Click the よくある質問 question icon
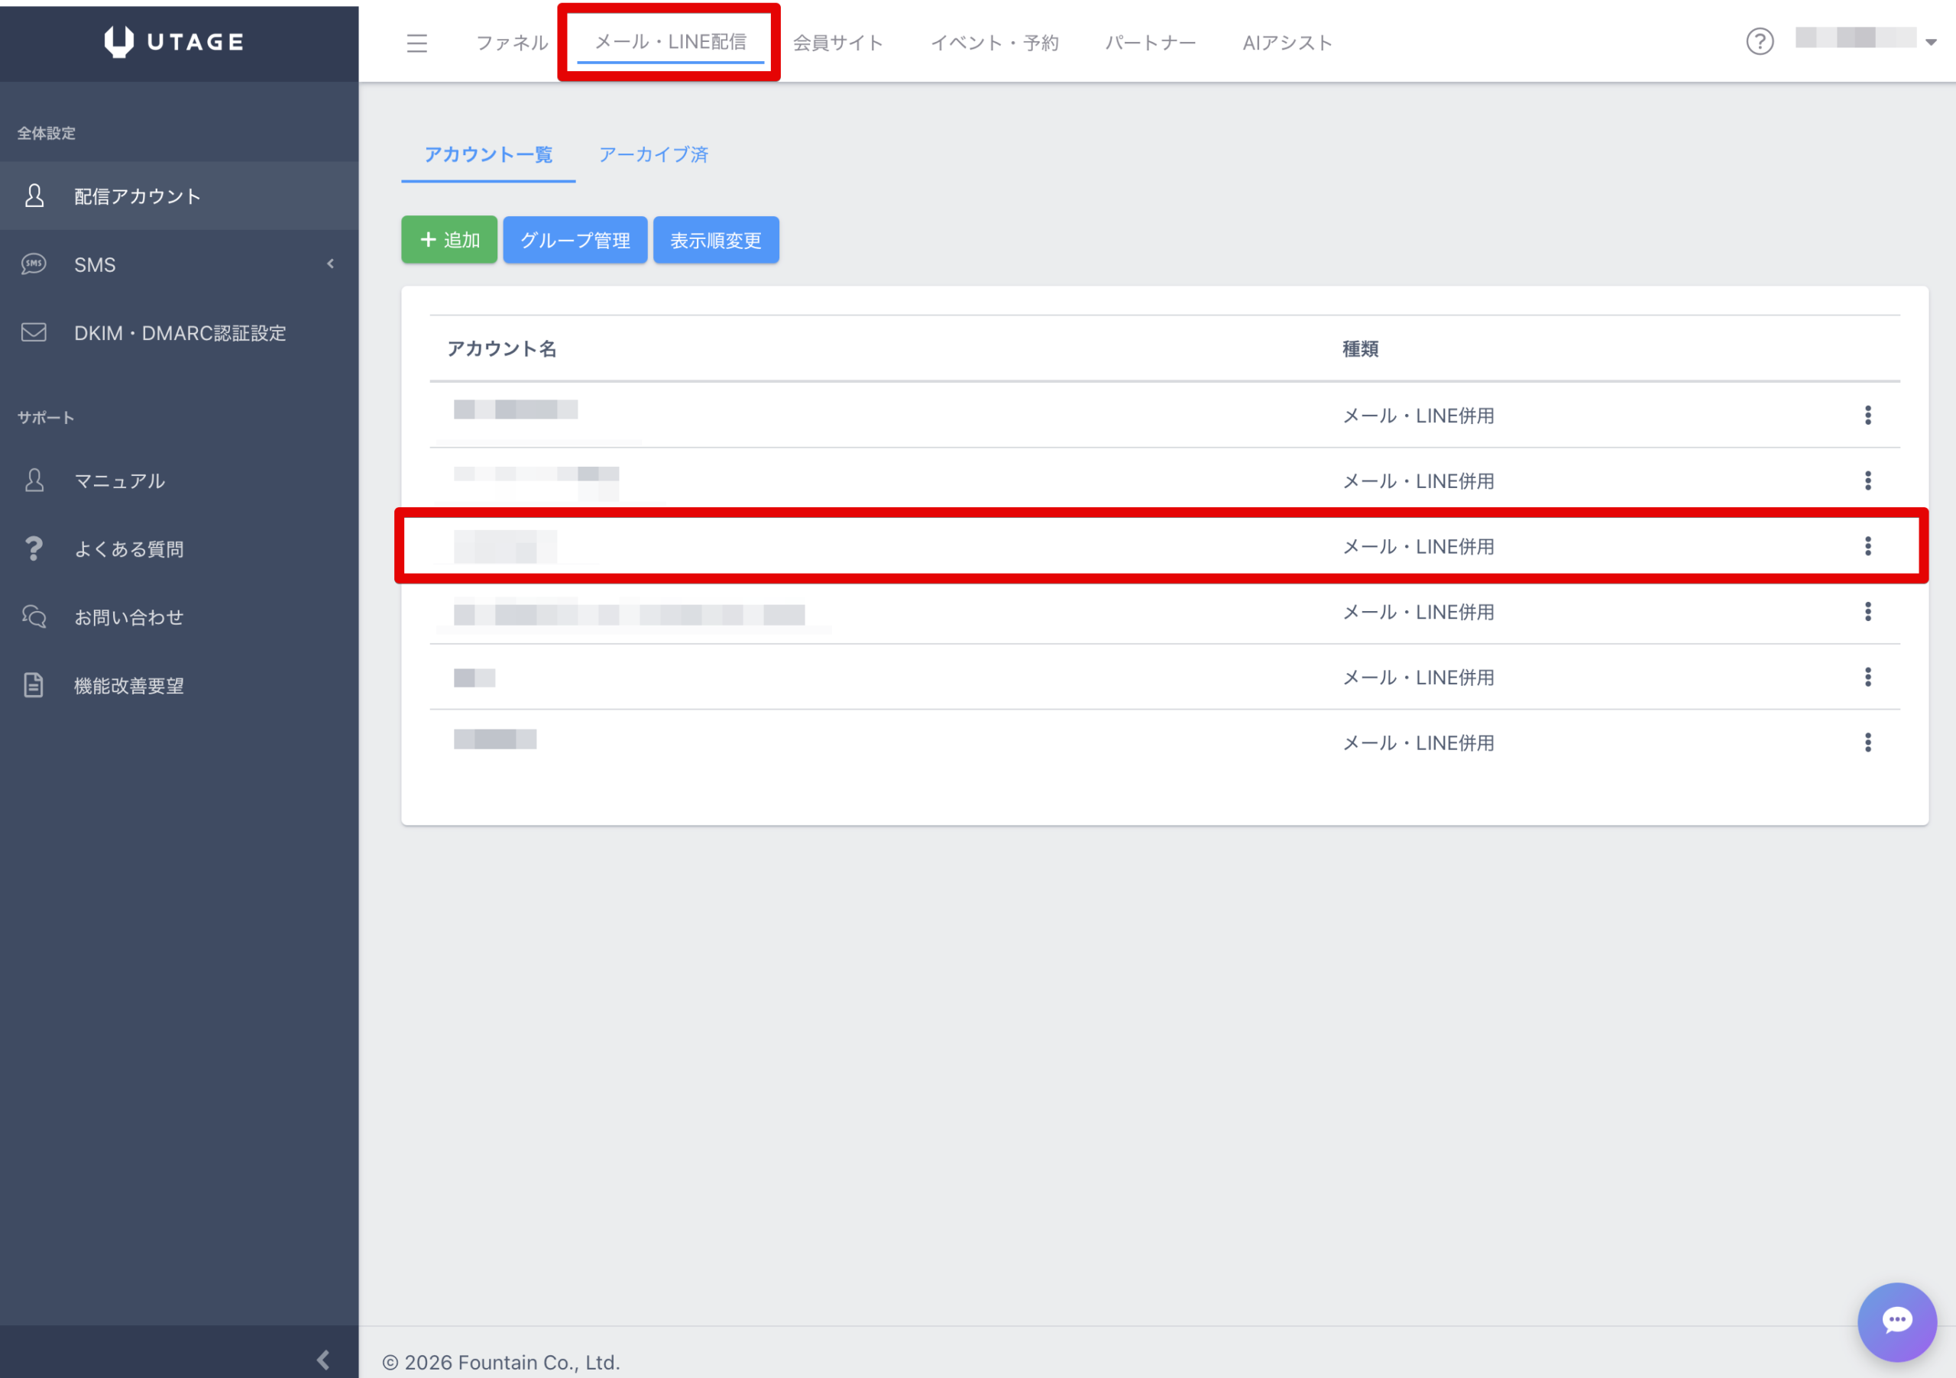Image resolution: width=1956 pixels, height=1378 pixels. [34, 549]
